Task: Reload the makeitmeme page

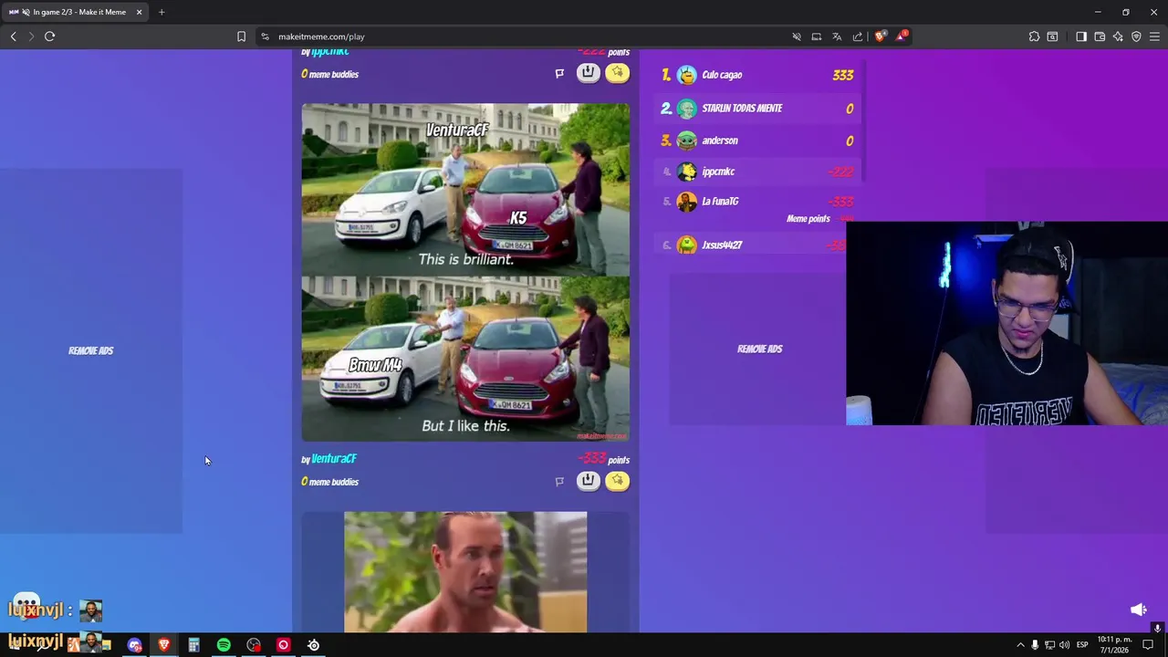Action: tap(49, 36)
